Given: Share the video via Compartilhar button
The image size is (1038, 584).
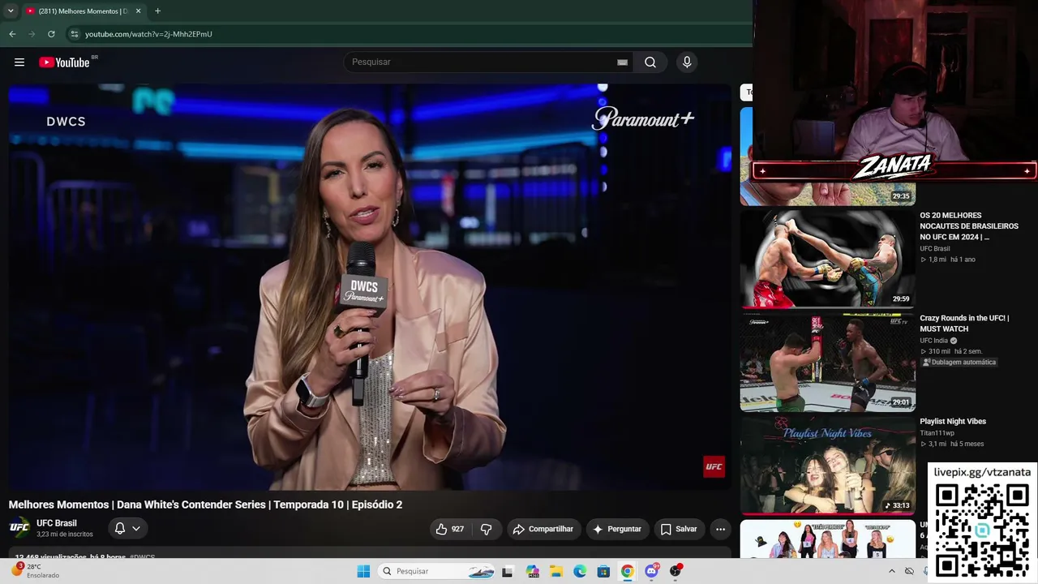Looking at the screenshot, I should [543, 529].
